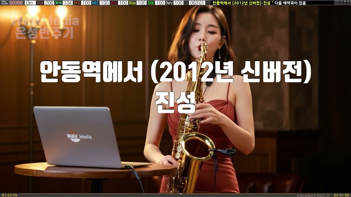
Task: Click the red Dru label
Action: 114,3
